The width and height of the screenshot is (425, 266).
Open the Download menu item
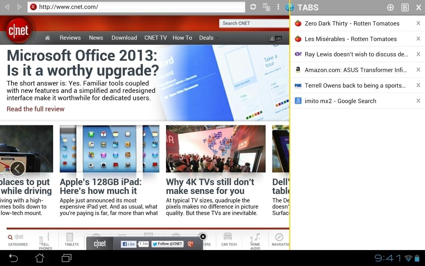click(124, 38)
